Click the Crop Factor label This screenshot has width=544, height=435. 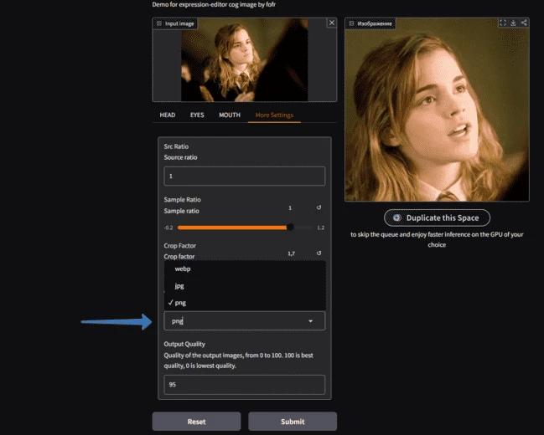click(179, 246)
